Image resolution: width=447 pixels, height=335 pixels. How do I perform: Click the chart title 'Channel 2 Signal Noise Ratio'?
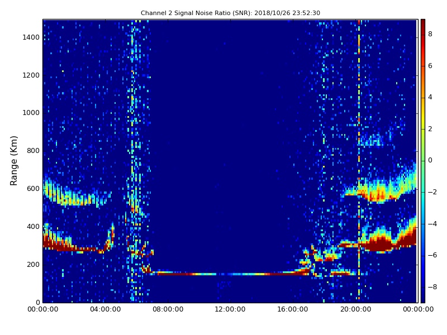[186, 13]
